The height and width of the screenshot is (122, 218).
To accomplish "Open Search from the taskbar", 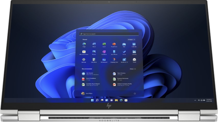I will pyautogui.click(x=97, y=100).
